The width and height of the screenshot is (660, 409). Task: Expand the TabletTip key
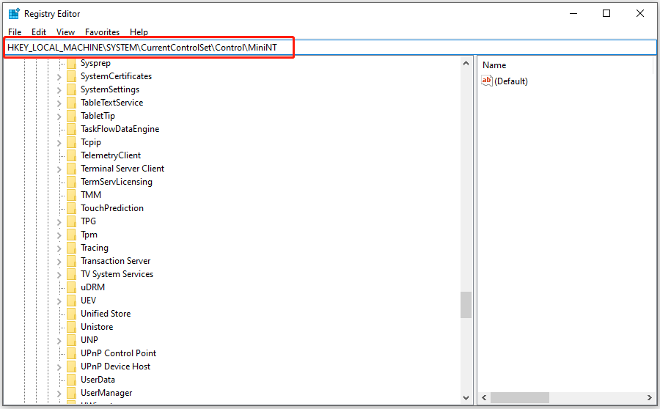[59, 117]
